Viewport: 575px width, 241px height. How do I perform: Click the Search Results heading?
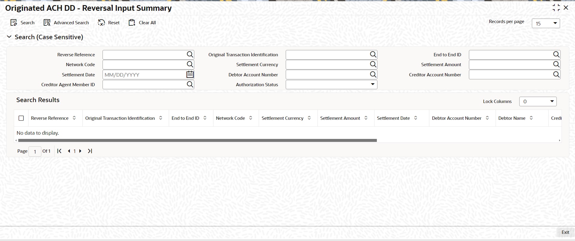(x=38, y=100)
